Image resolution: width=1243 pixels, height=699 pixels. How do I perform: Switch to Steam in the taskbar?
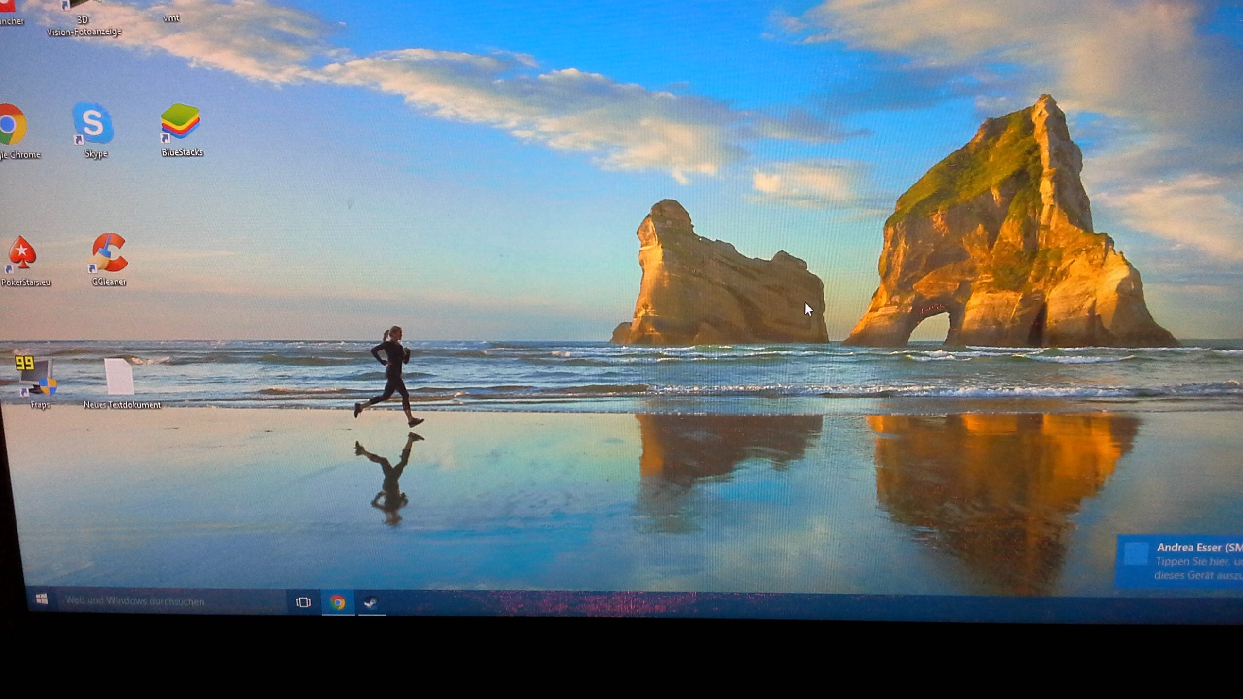tap(371, 603)
